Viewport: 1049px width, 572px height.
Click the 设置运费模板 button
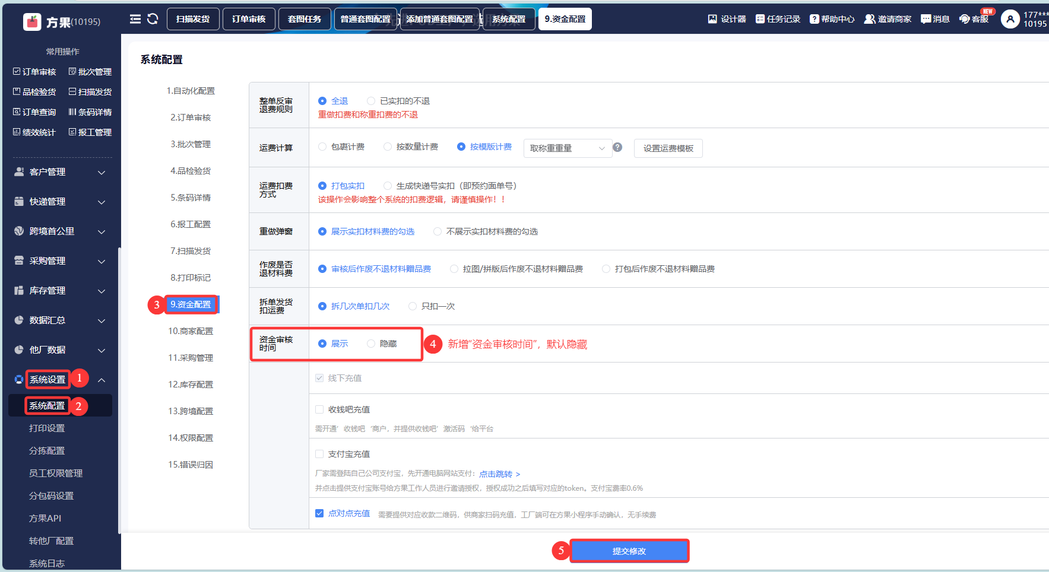pyautogui.click(x=668, y=148)
